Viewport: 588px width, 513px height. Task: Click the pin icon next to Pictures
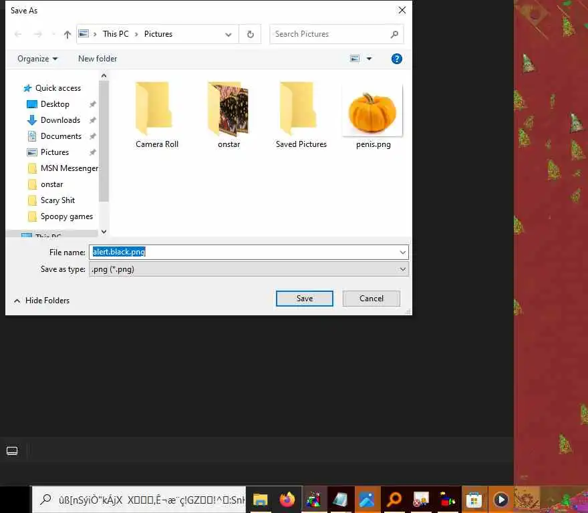(93, 152)
